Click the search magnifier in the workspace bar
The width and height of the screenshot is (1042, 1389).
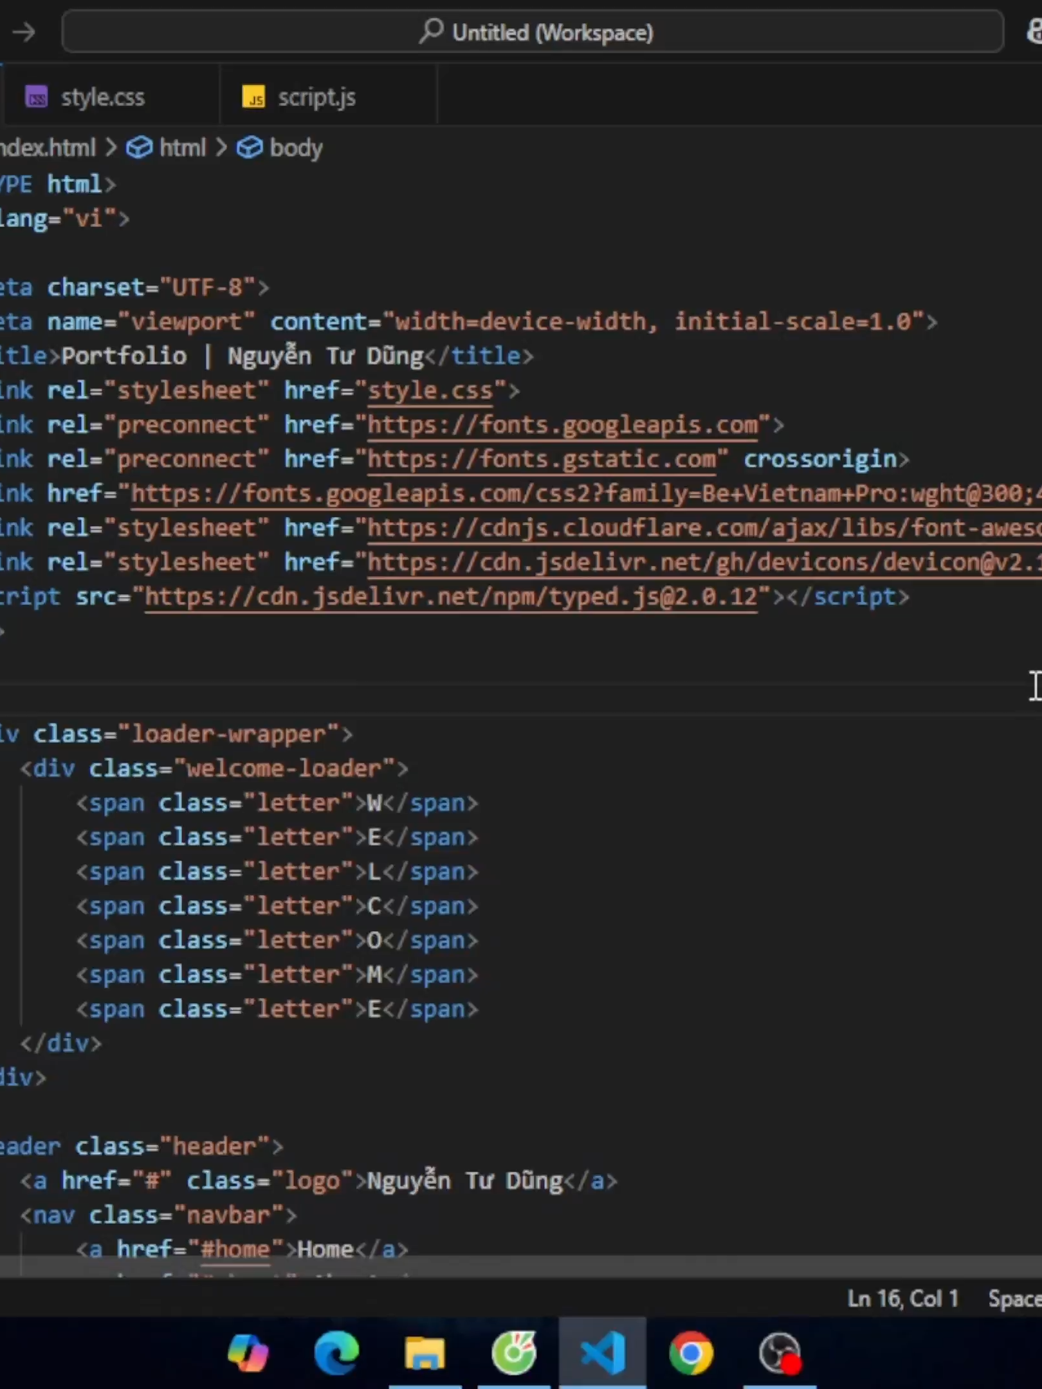pyautogui.click(x=430, y=31)
